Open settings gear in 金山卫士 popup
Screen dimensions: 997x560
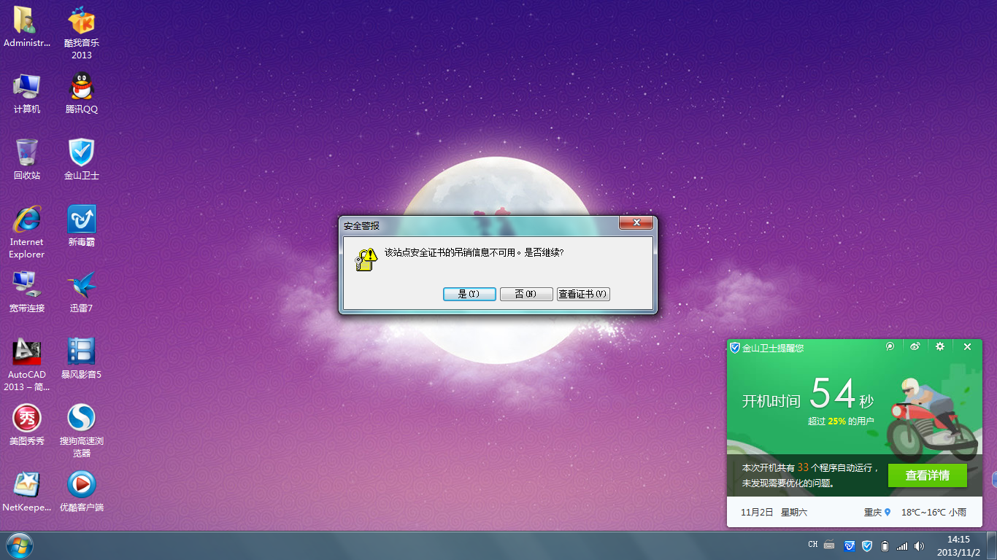coord(940,347)
